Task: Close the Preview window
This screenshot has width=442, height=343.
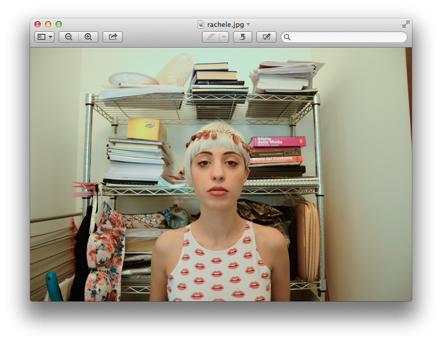Action: [38, 24]
